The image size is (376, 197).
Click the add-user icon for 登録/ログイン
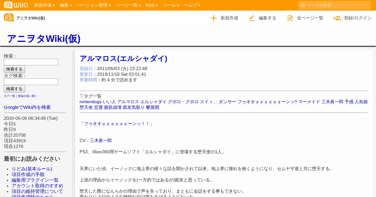(x=337, y=18)
